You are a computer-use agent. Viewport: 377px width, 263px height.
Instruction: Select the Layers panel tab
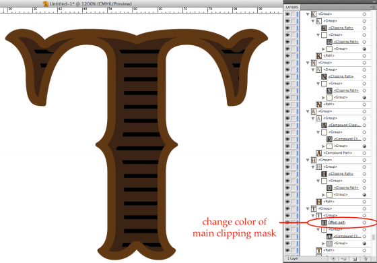tap(292, 7)
